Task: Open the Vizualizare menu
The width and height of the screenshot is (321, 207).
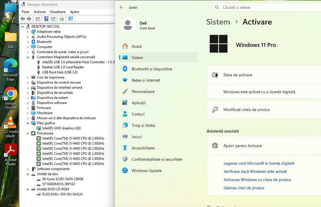Action: coord(58,12)
